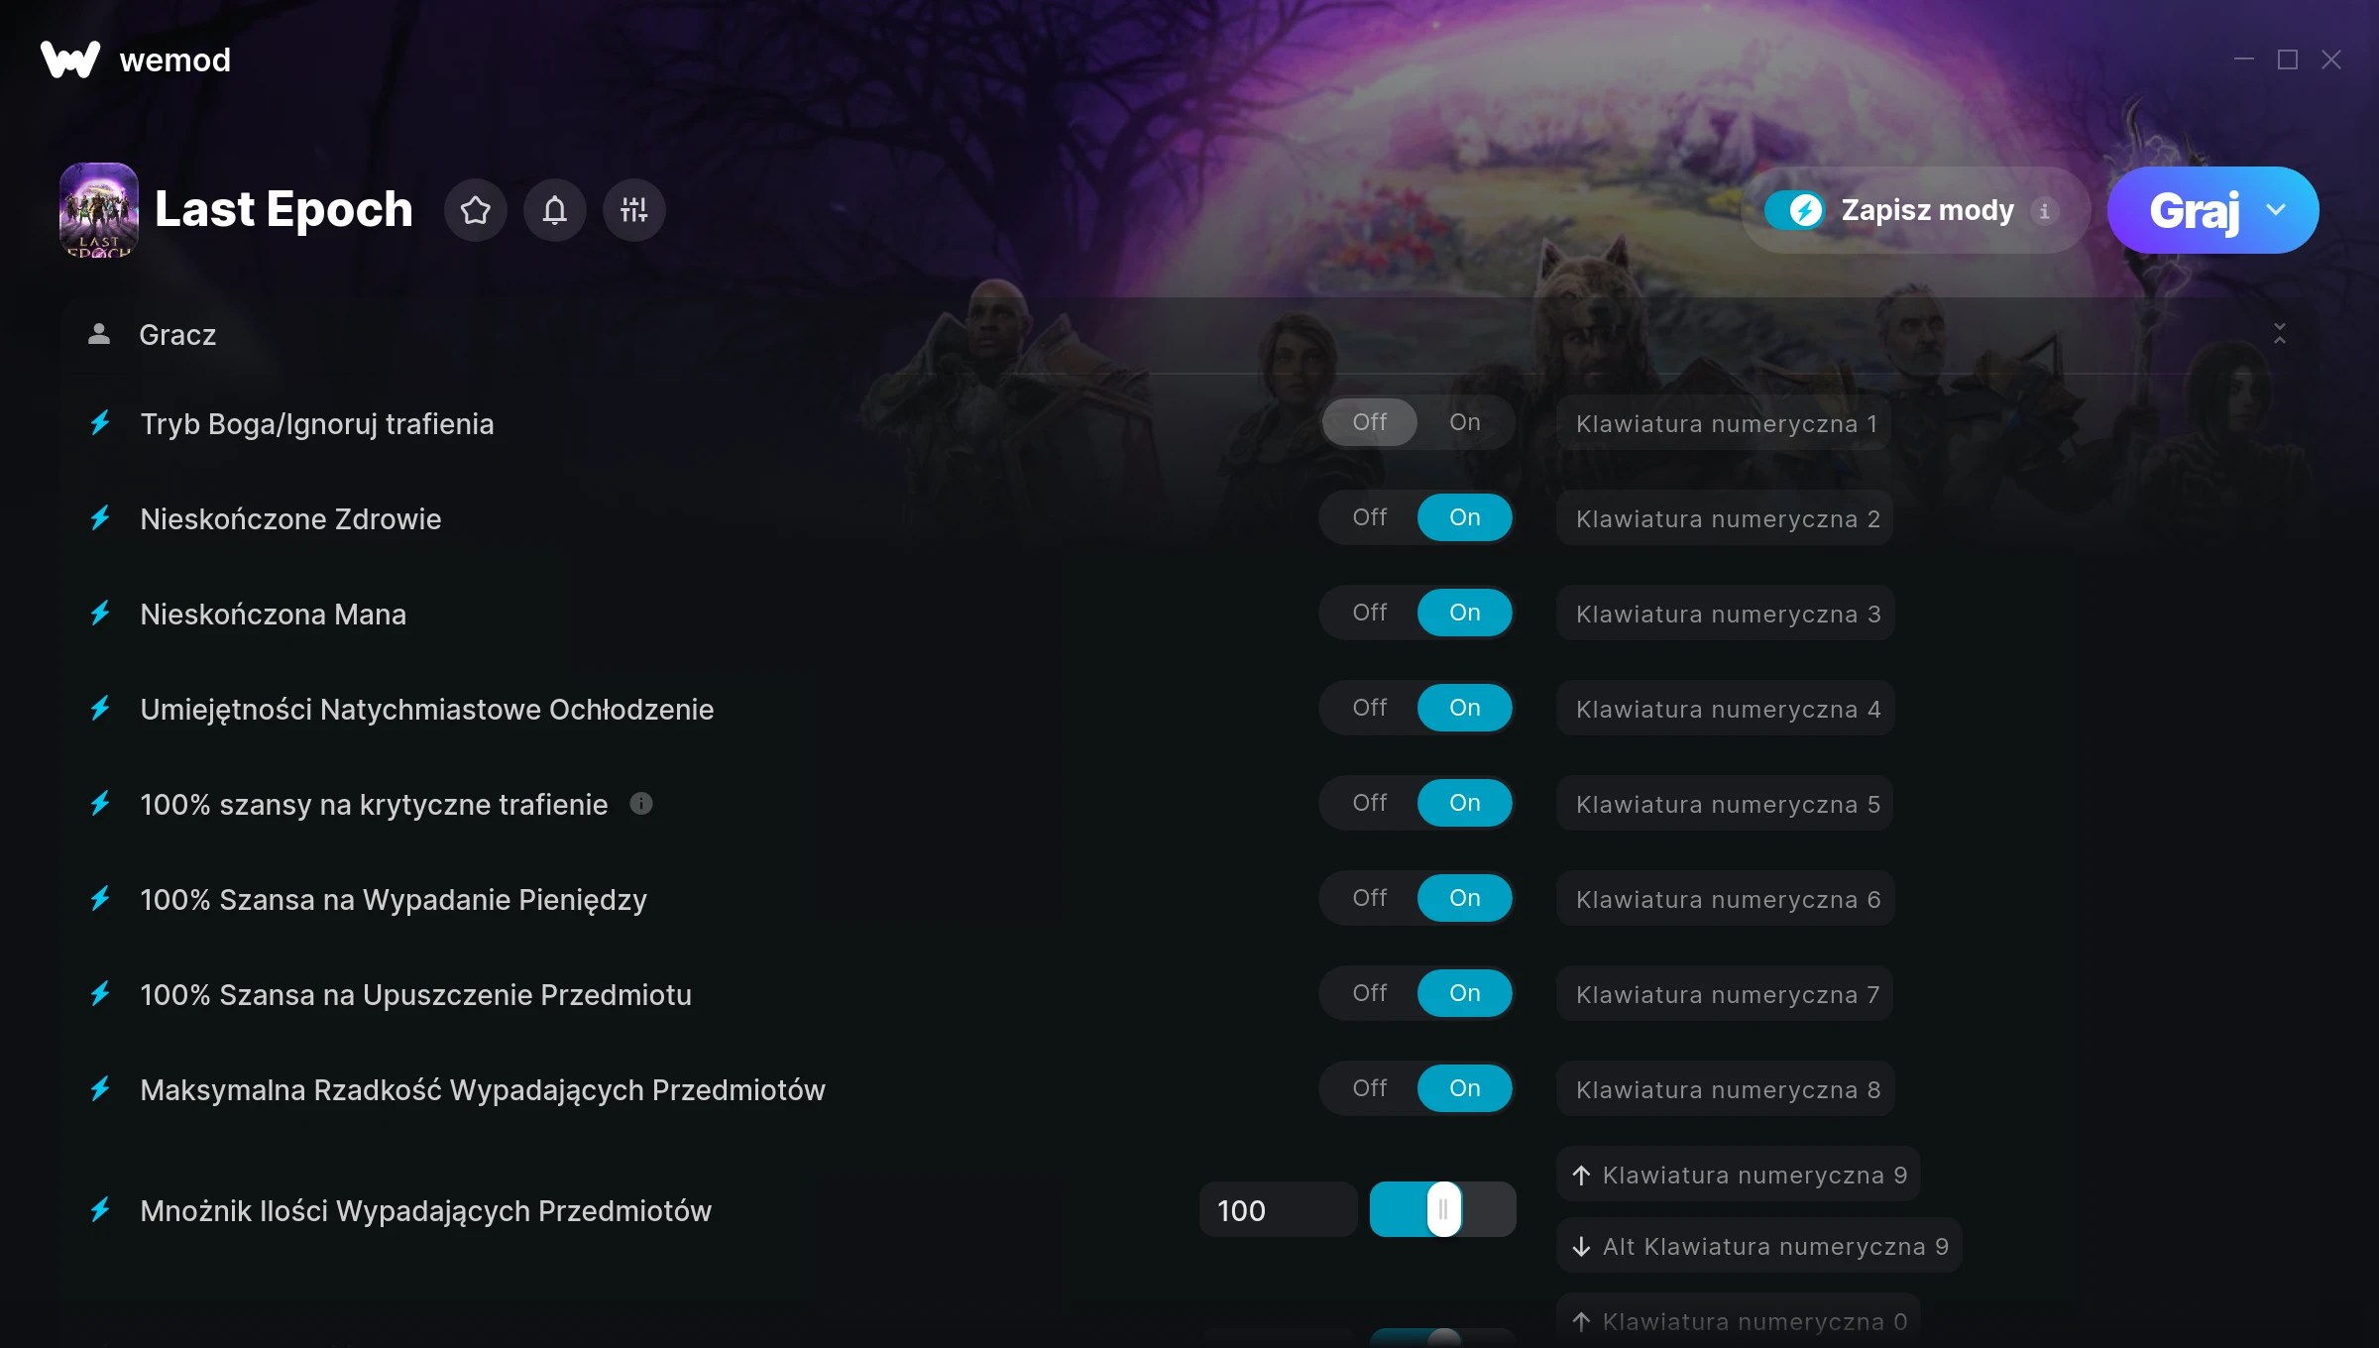Change hotkey Klawiatura numeryczna 4

(1726, 709)
